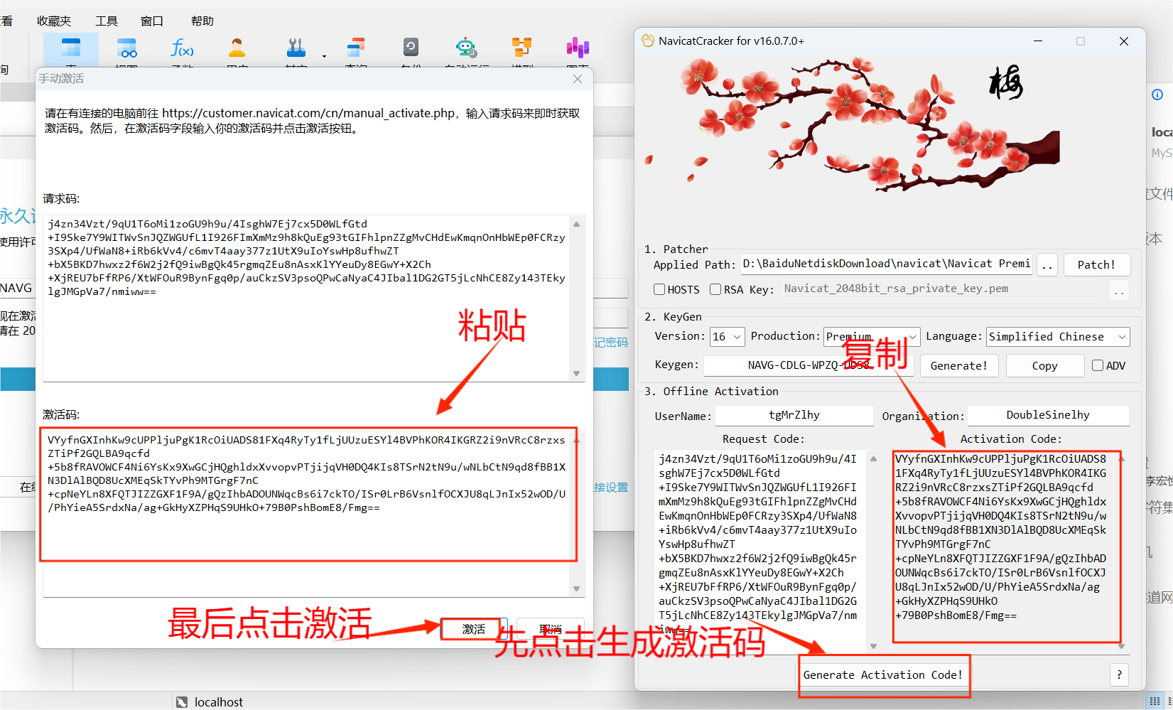The image size is (1173, 710).
Task: Open the 收藏夹 menu
Action: [54, 21]
